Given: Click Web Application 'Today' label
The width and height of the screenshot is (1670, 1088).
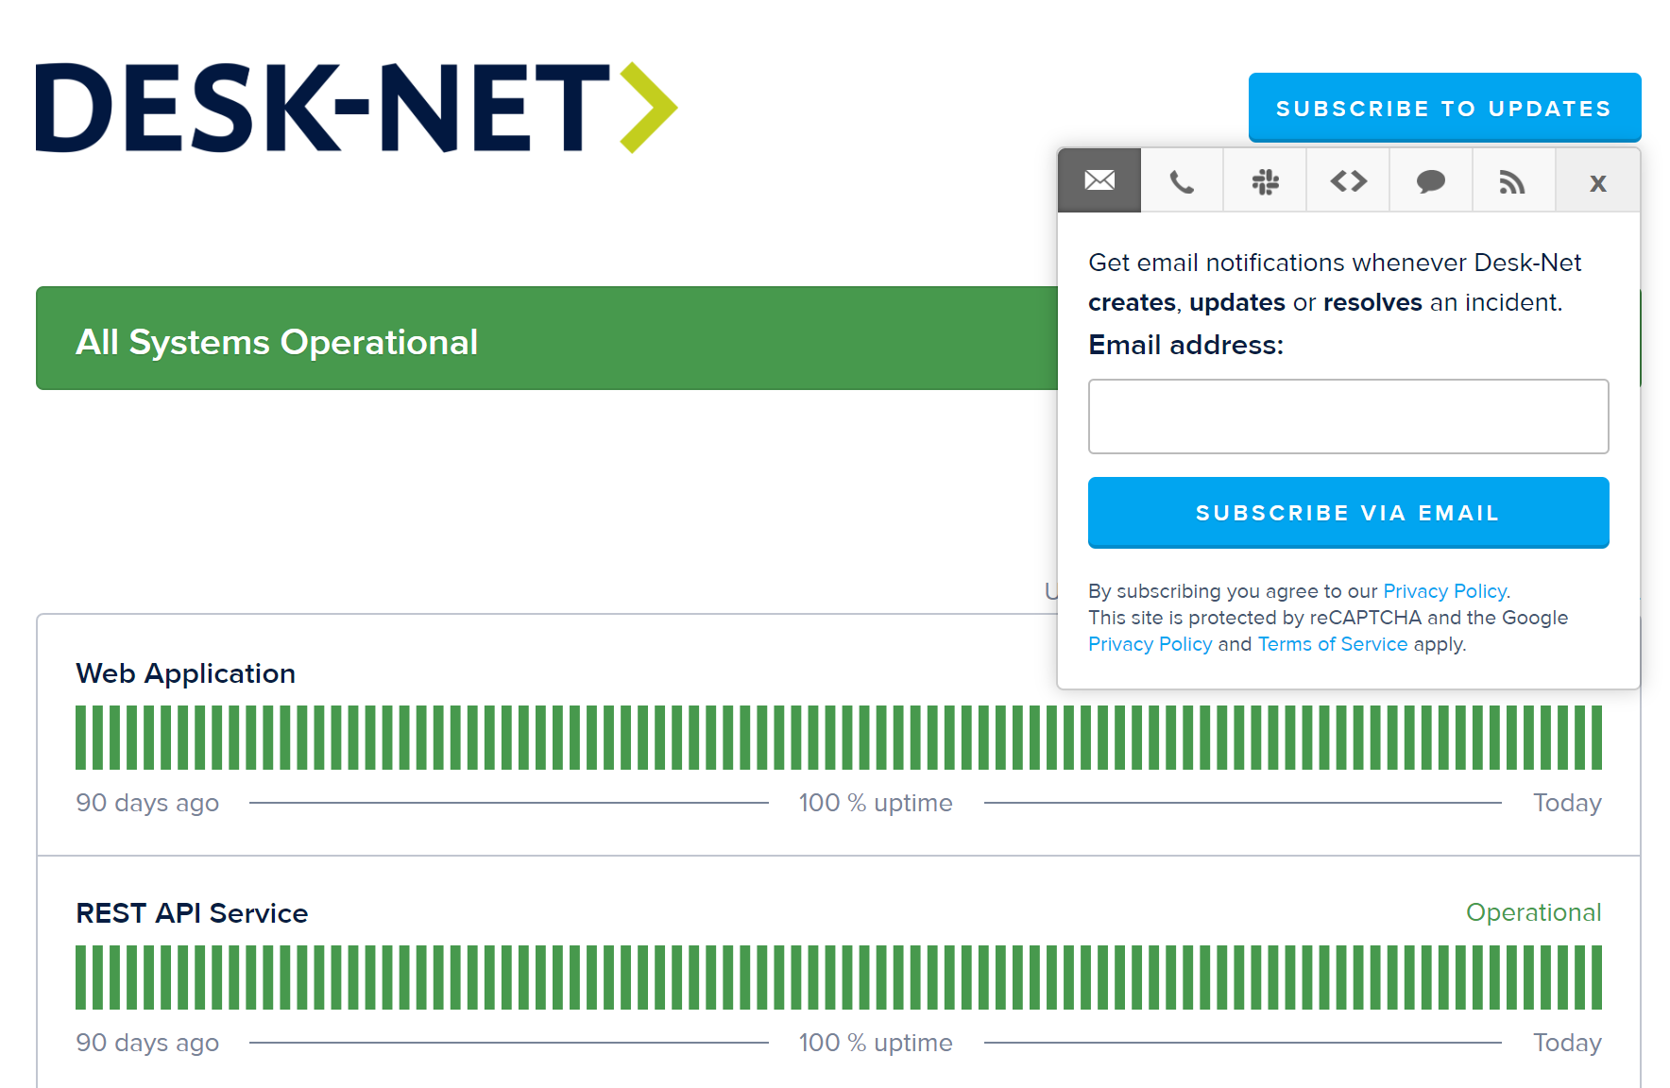Looking at the screenshot, I should [x=1567, y=803].
